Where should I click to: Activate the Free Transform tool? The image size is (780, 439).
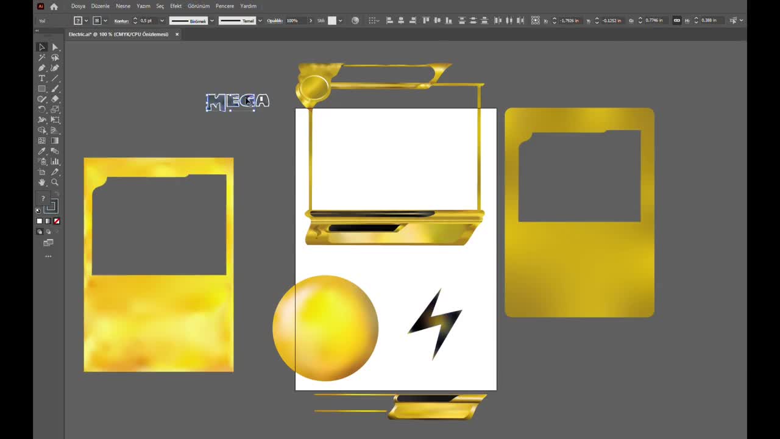pyautogui.click(x=55, y=120)
